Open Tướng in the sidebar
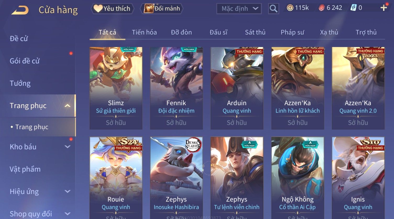394x219 pixels. tap(20, 83)
